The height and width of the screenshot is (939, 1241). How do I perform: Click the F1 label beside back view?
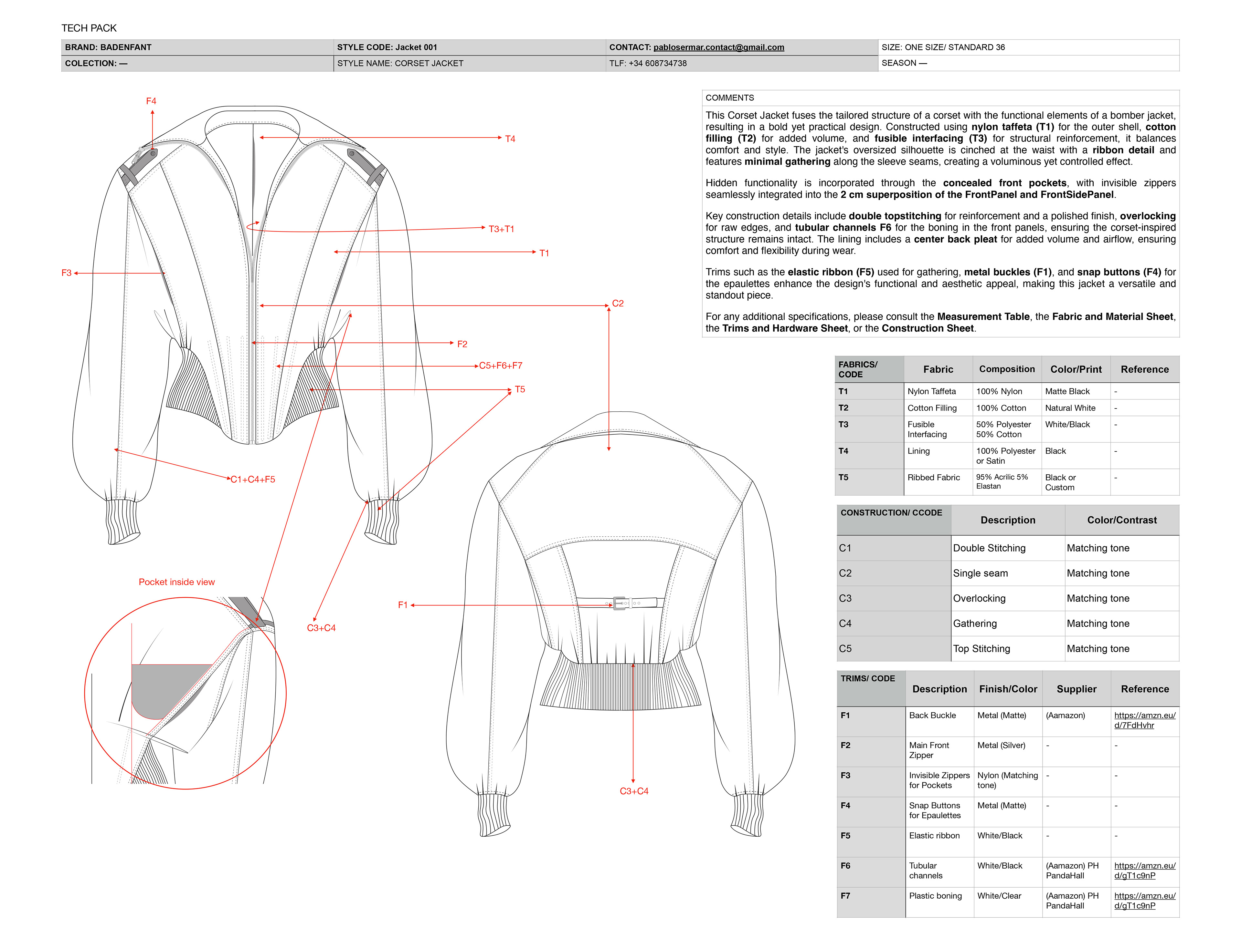(402, 605)
